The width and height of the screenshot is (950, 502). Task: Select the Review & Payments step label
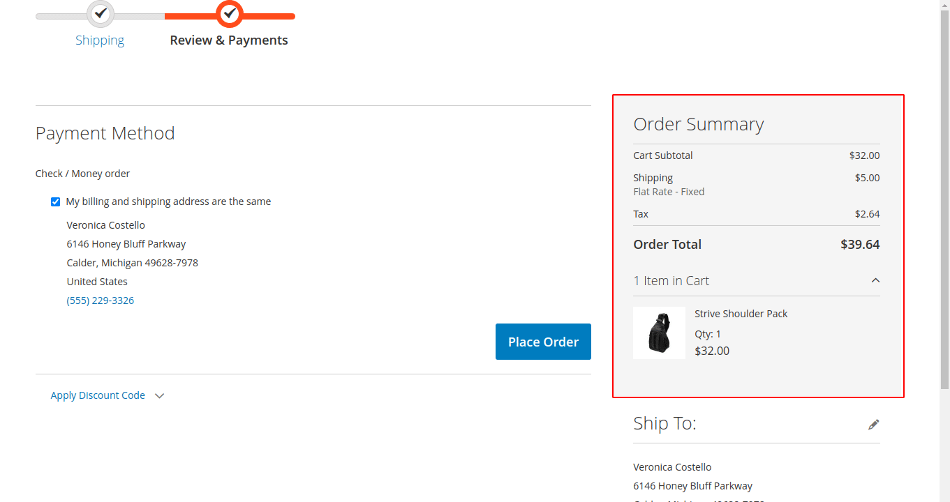229,40
